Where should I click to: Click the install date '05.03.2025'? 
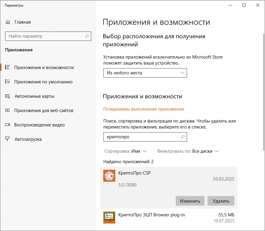pos(224,179)
